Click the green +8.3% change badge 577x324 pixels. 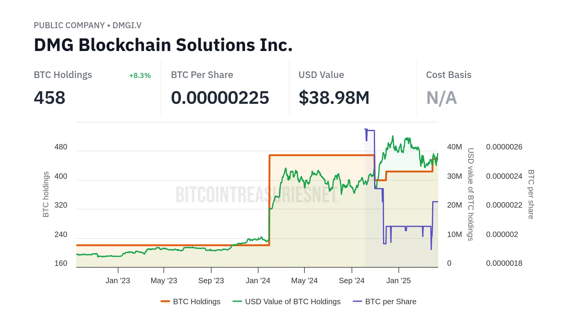(140, 76)
